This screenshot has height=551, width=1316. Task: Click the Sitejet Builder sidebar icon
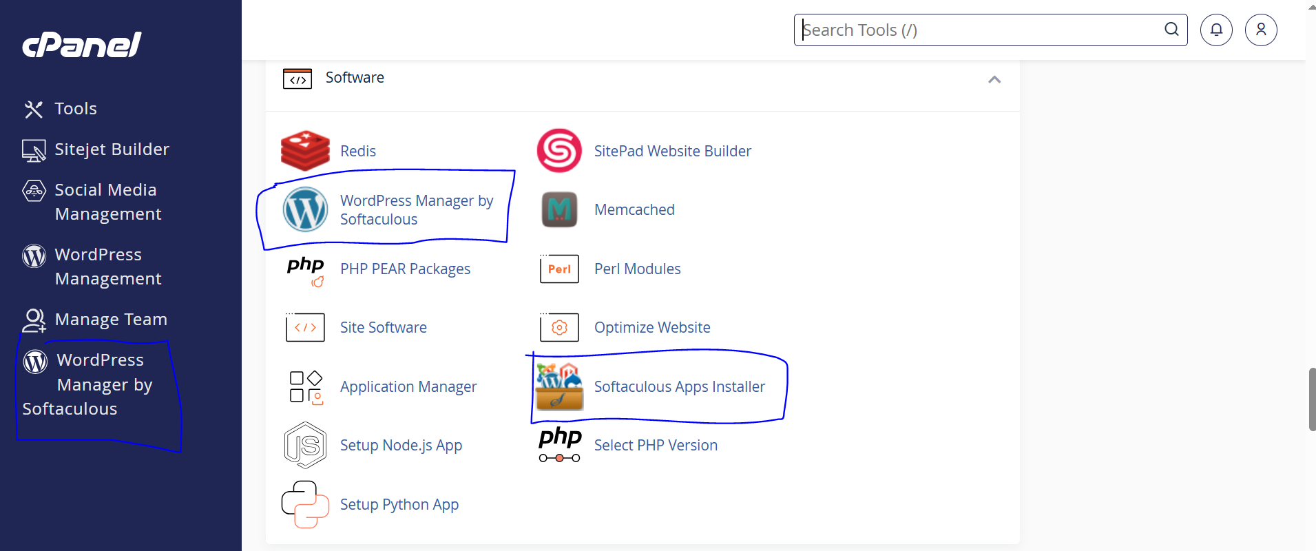tap(34, 150)
